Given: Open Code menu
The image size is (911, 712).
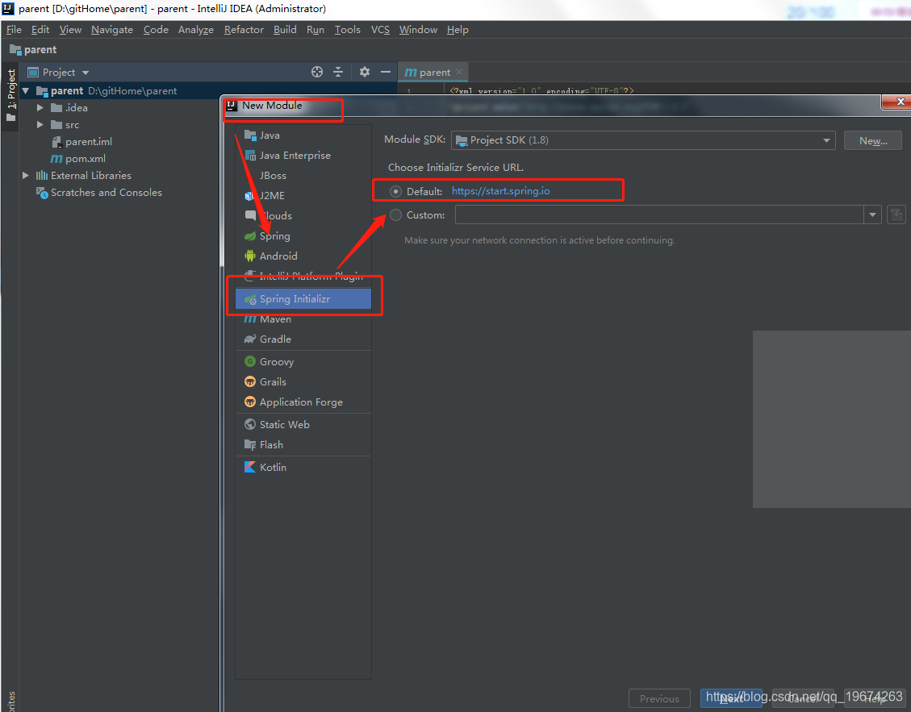Looking at the screenshot, I should (x=156, y=30).
